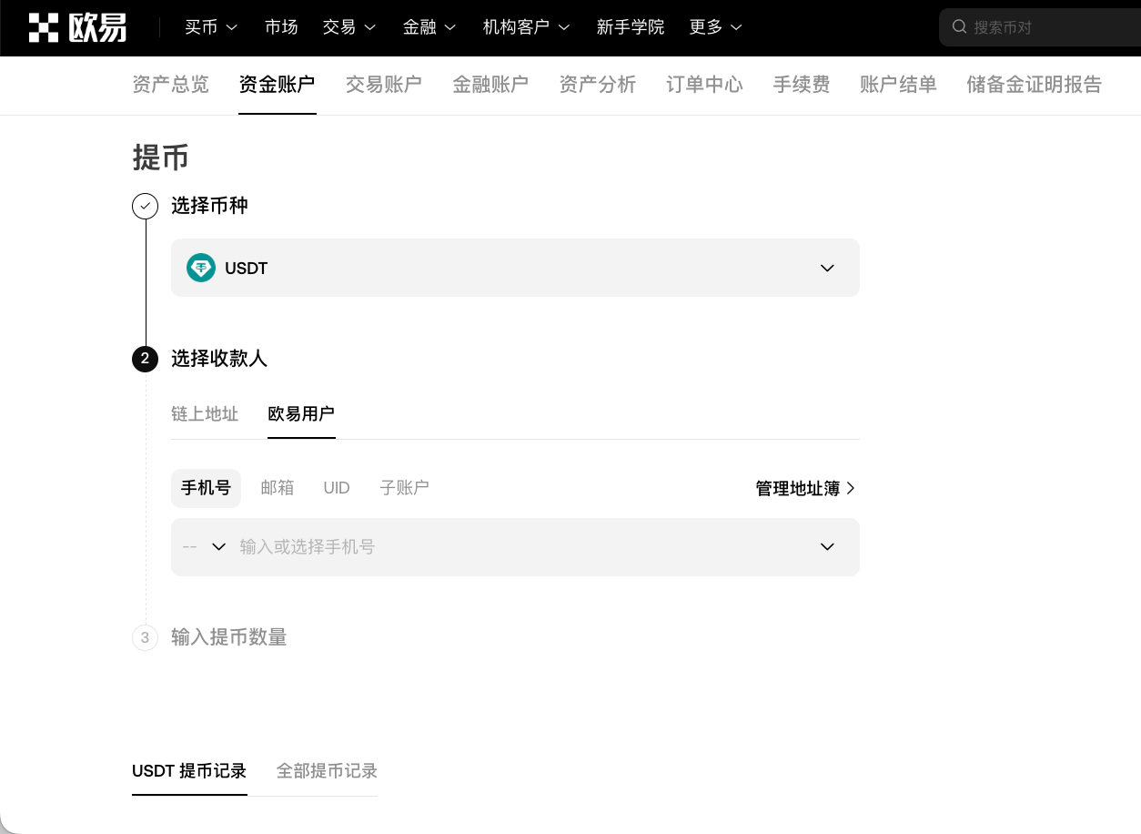Click the step 2 numbered circle icon
1141x834 pixels.
[145, 360]
